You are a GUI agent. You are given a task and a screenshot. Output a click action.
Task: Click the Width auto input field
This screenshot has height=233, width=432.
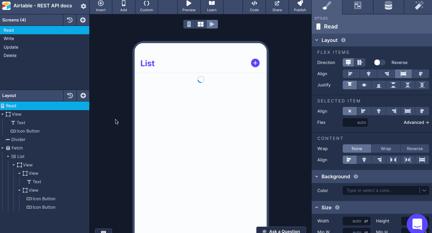click(356, 221)
